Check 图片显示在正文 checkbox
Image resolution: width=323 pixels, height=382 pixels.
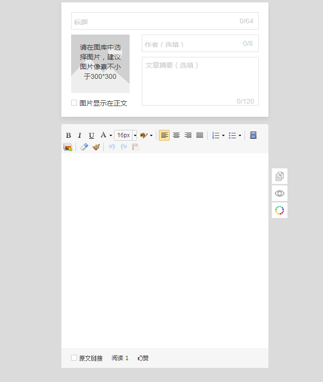(x=74, y=103)
